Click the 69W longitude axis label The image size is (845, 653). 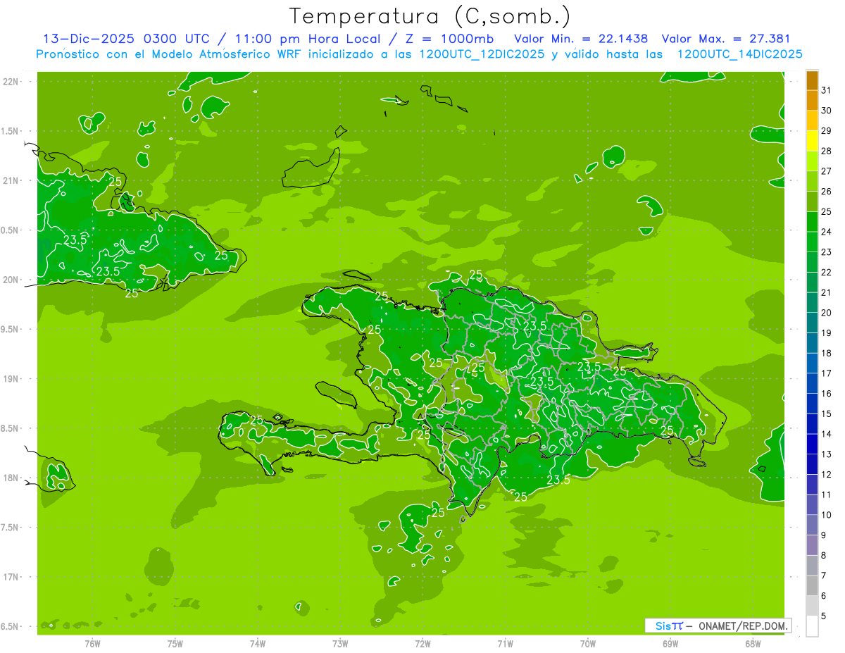(x=670, y=643)
